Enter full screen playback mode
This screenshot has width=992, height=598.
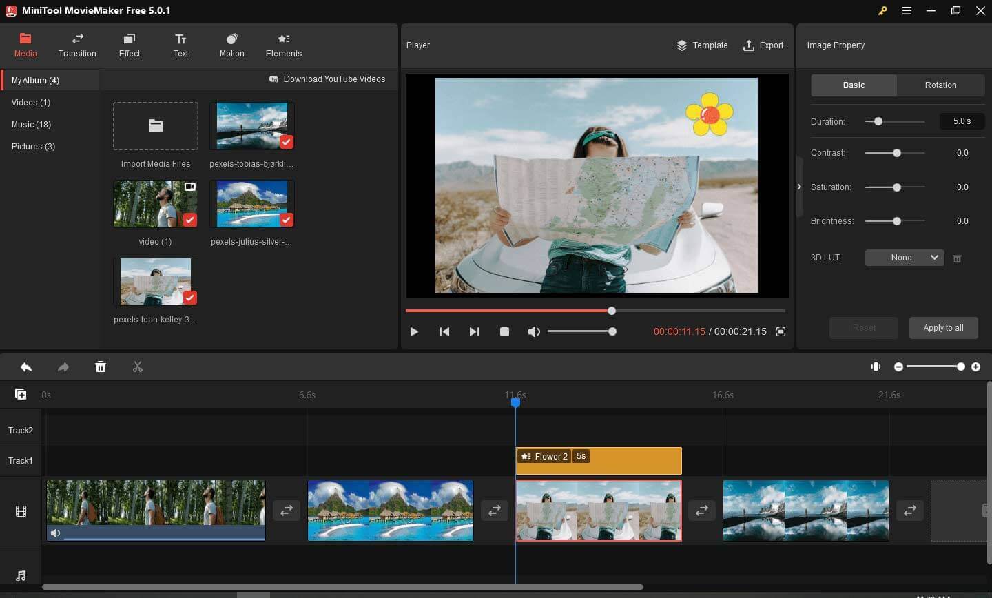[781, 331]
